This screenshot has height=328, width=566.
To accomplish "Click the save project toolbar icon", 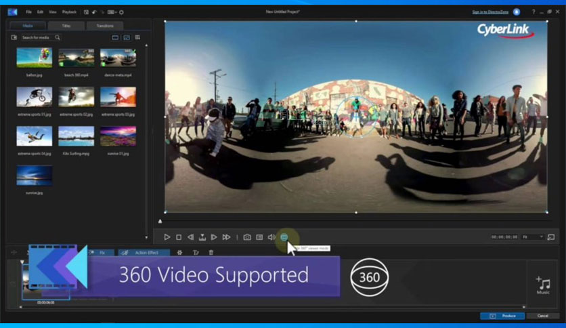I will coord(86,12).
